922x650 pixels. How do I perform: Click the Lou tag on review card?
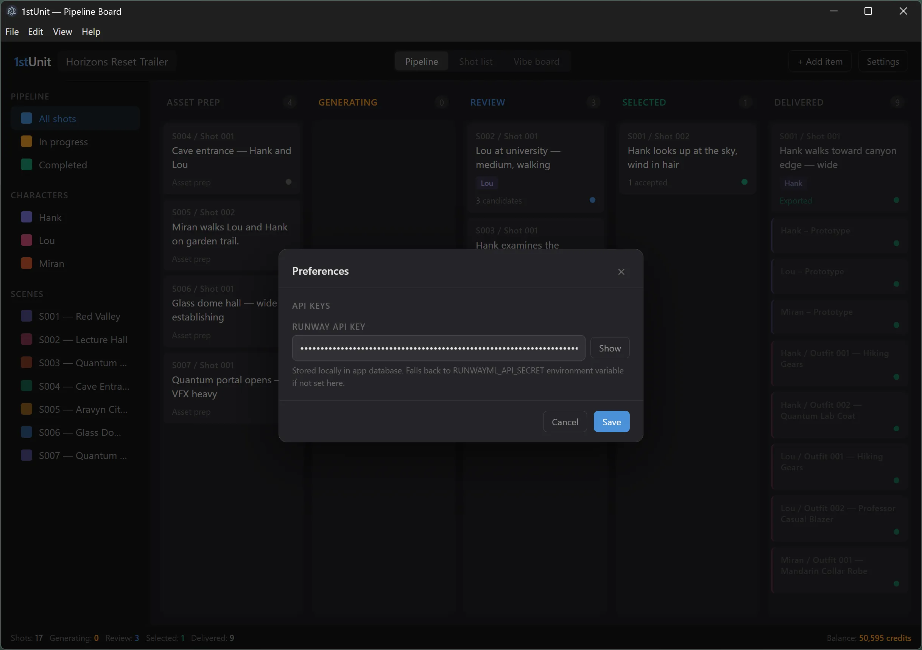[x=487, y=183]
